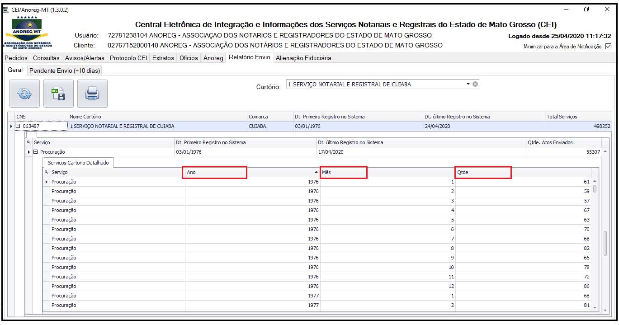
Task: Click the CUIABA comarca cell
Action: pos(270,126)
